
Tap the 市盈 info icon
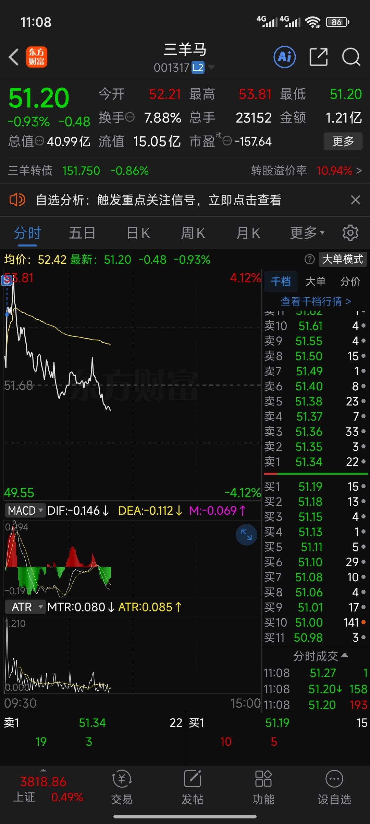coord(227,141)
